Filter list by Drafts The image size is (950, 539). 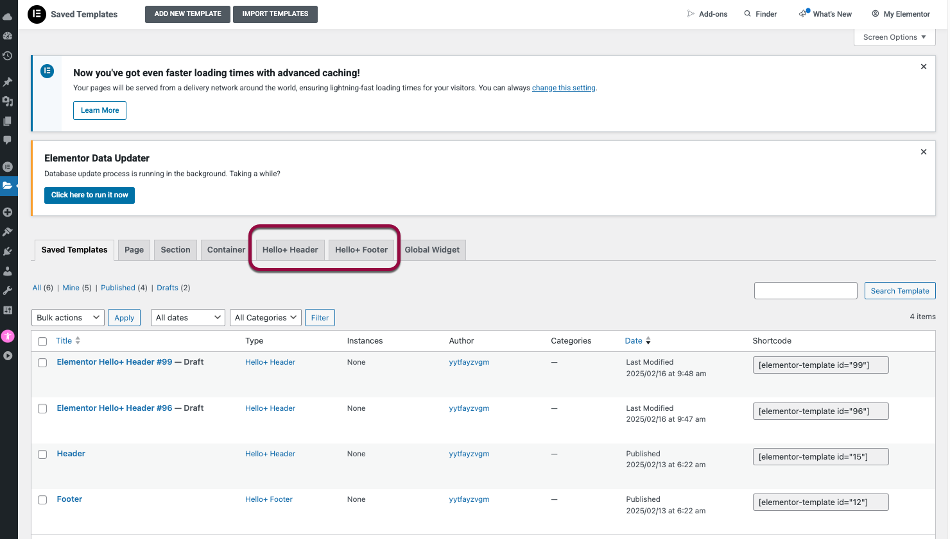click(168, 288)
